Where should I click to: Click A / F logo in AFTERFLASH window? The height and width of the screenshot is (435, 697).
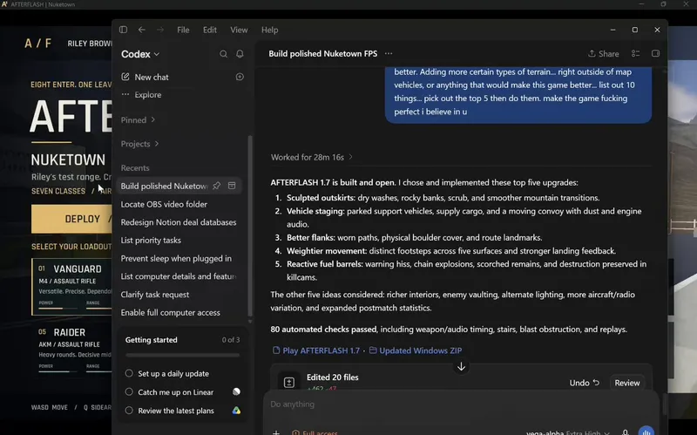point(37,43)
